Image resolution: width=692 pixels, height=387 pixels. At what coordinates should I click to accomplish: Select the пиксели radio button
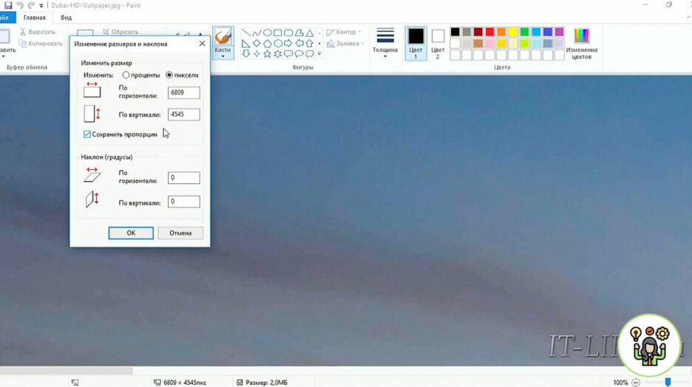coord(169,75)
